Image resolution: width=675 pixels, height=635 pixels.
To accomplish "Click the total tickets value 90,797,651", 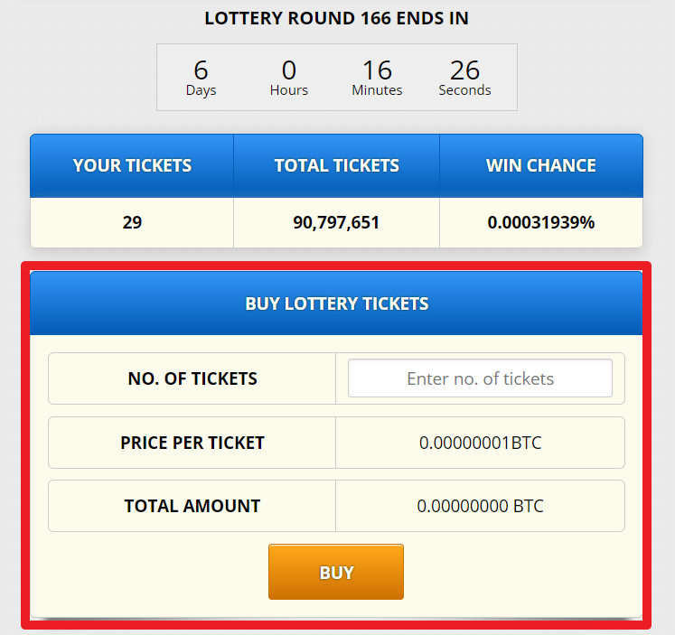I will (336, 222).
